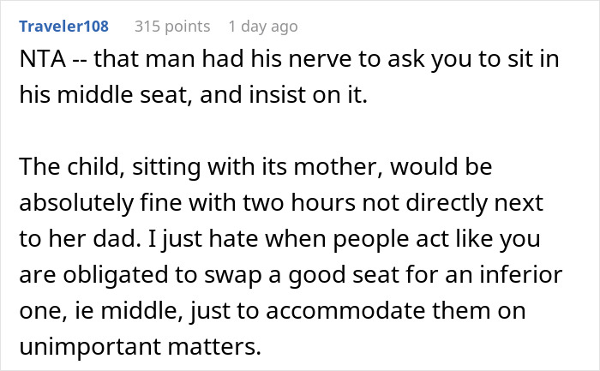Click 'insist on it' in first paragraph
The image size is (600, 371).
(x=307, y=95)
